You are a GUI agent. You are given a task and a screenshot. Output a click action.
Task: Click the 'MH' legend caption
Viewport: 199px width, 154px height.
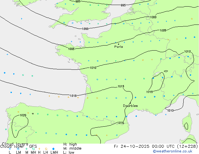click(x=33, y=152)
